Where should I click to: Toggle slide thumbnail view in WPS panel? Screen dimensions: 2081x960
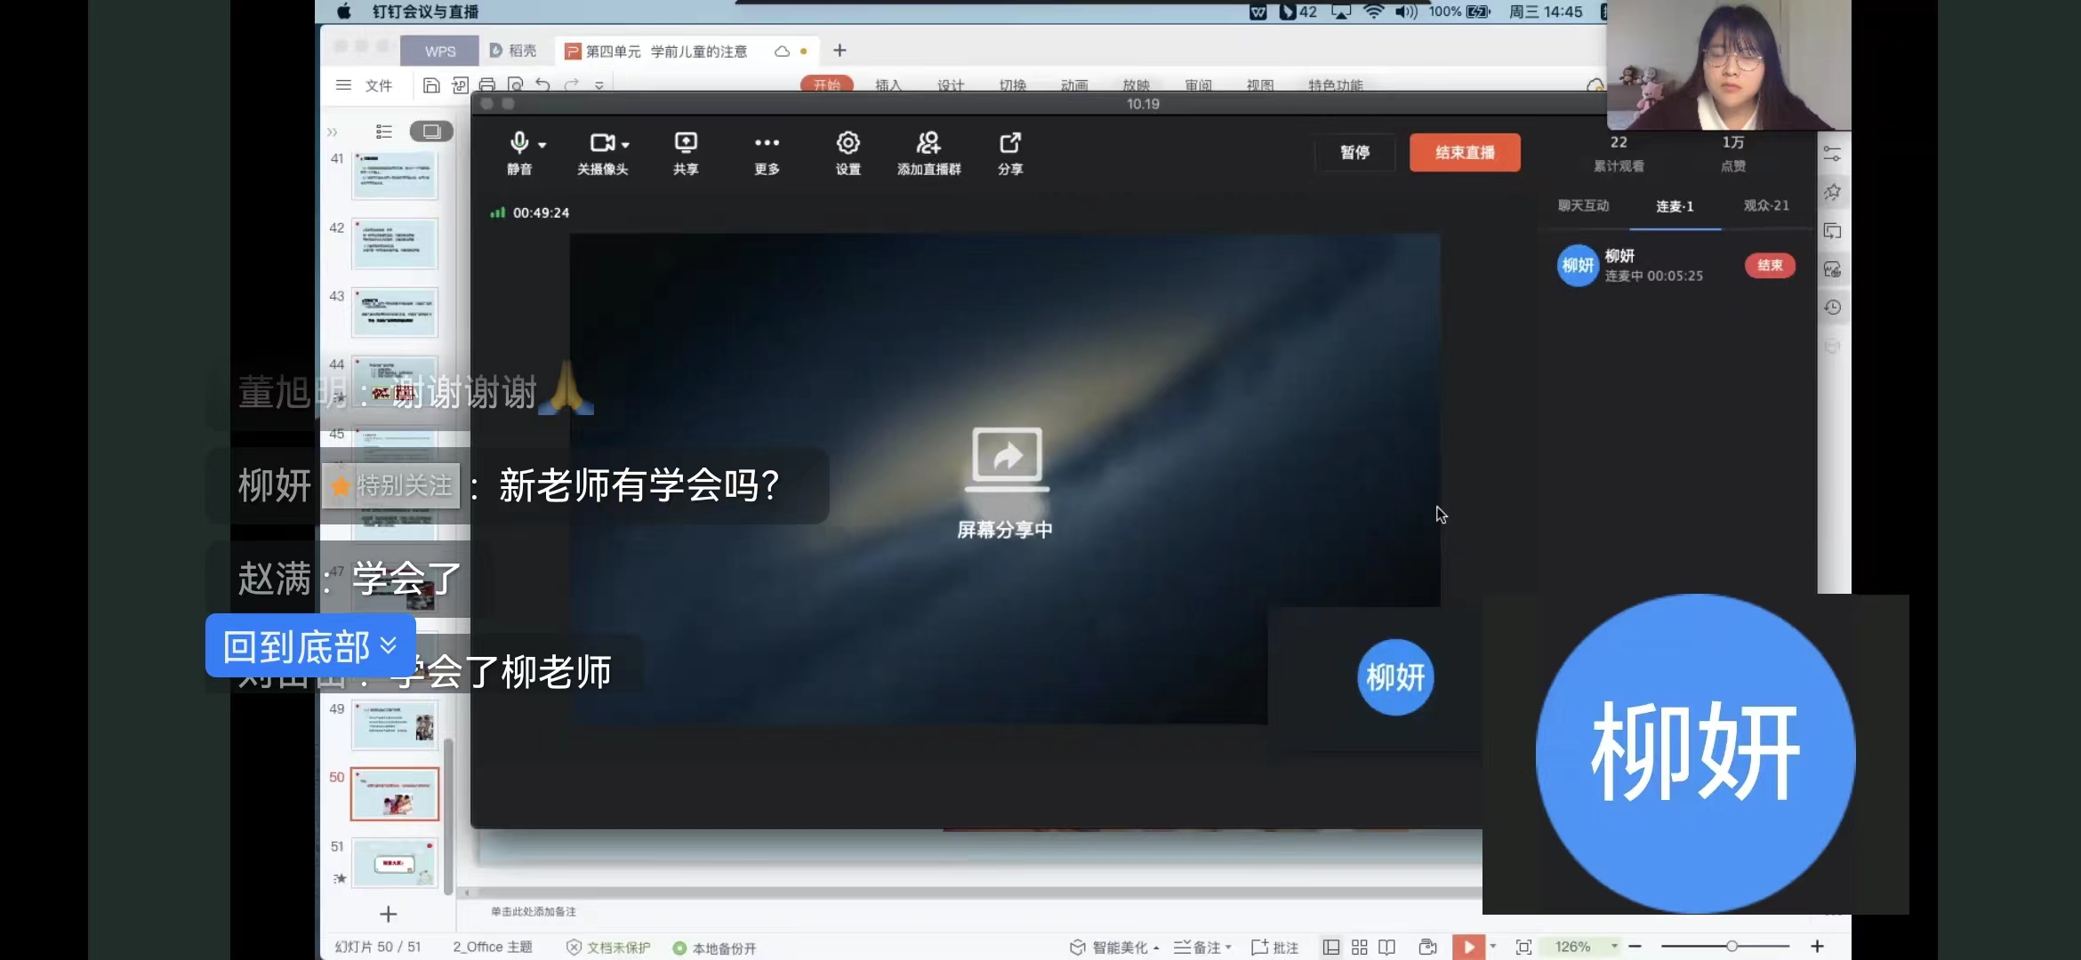coord(431,132)
